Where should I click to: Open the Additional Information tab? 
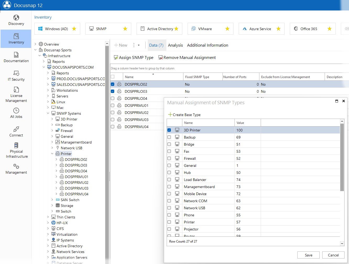pos(208,45)
